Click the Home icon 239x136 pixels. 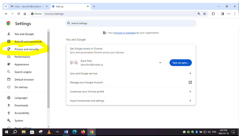tap(25, 14)
